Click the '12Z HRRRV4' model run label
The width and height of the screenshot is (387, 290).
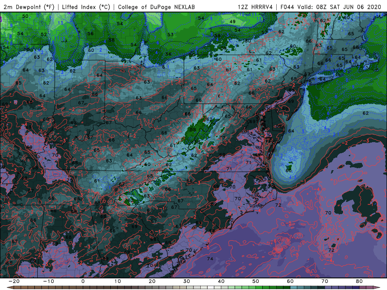click(x=255, y=7)
